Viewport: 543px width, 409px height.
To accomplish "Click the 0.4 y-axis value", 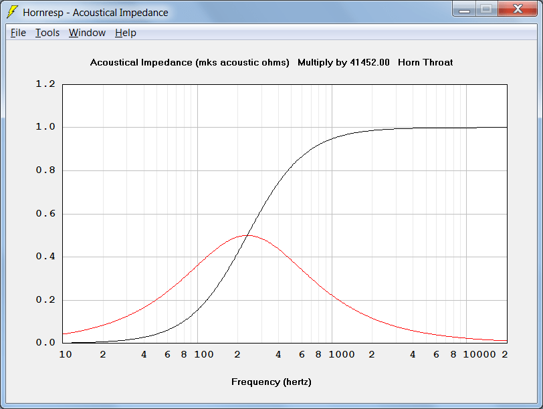I will [x=45, y=257].
